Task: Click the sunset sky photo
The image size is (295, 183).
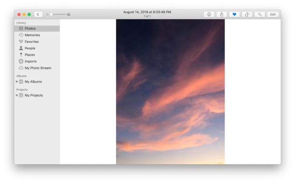Action: click(x=170, y=92)
